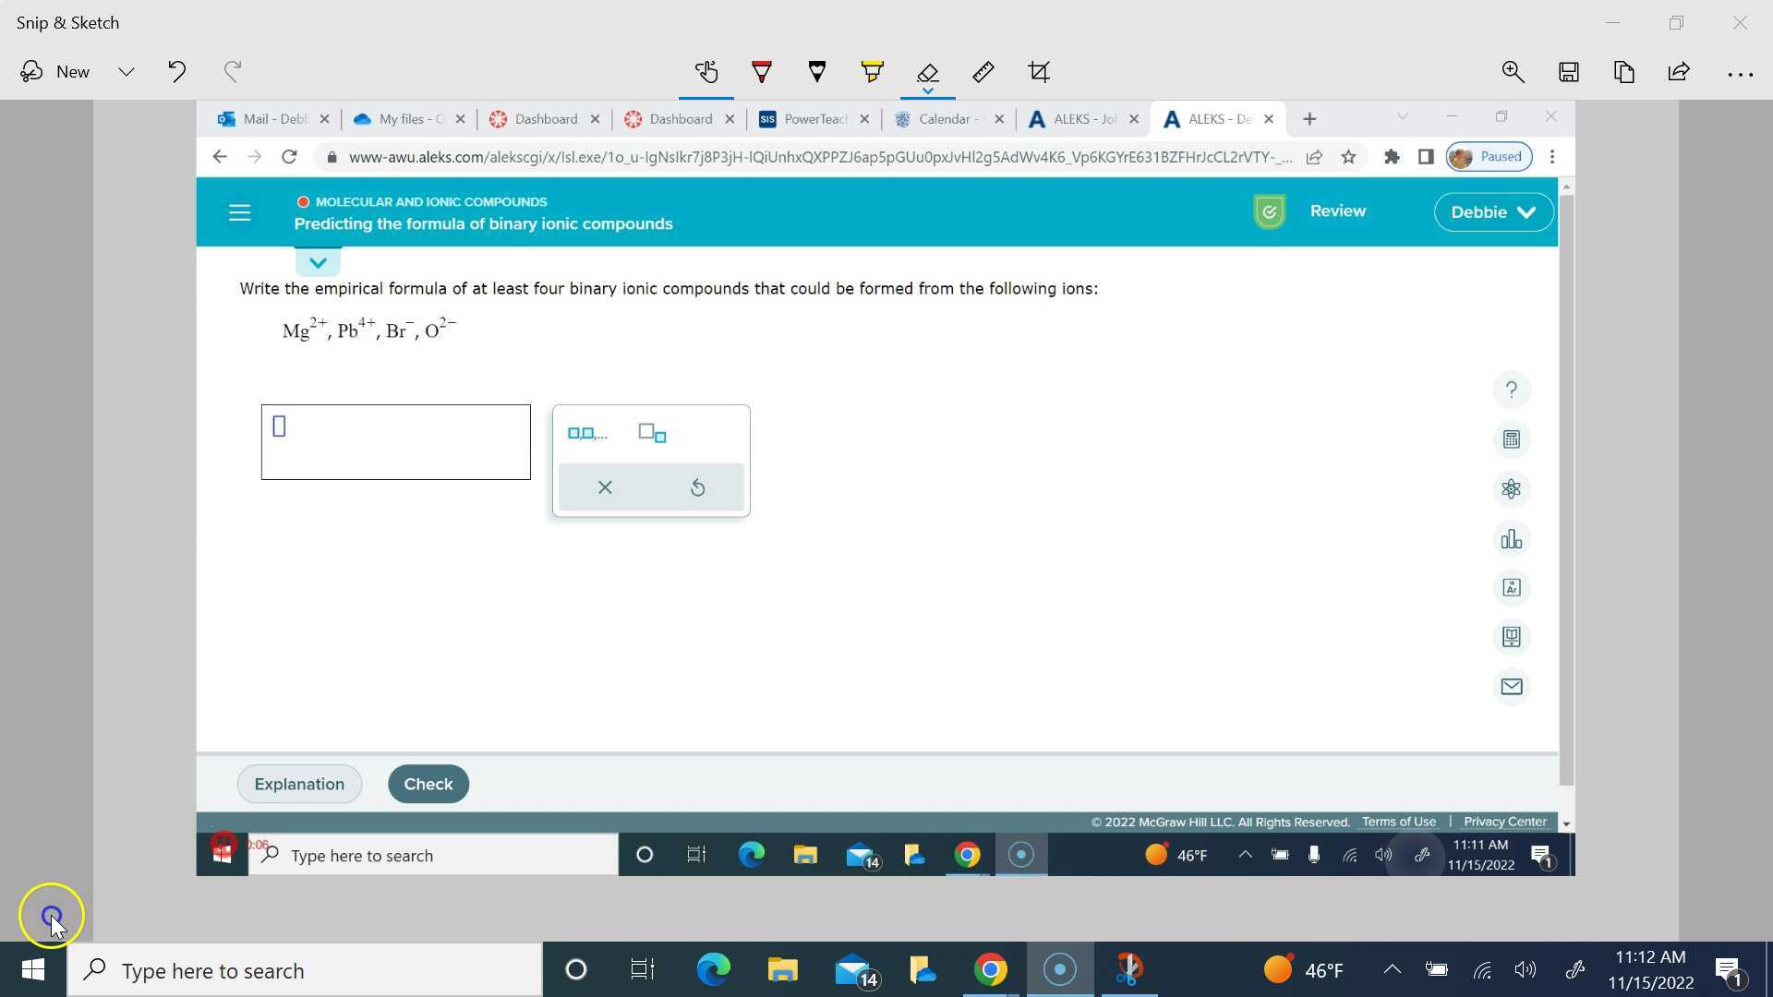Copy the snip to clipboard
The width and height of the screenshot is (1773, 997).
tap(1624, 71)
